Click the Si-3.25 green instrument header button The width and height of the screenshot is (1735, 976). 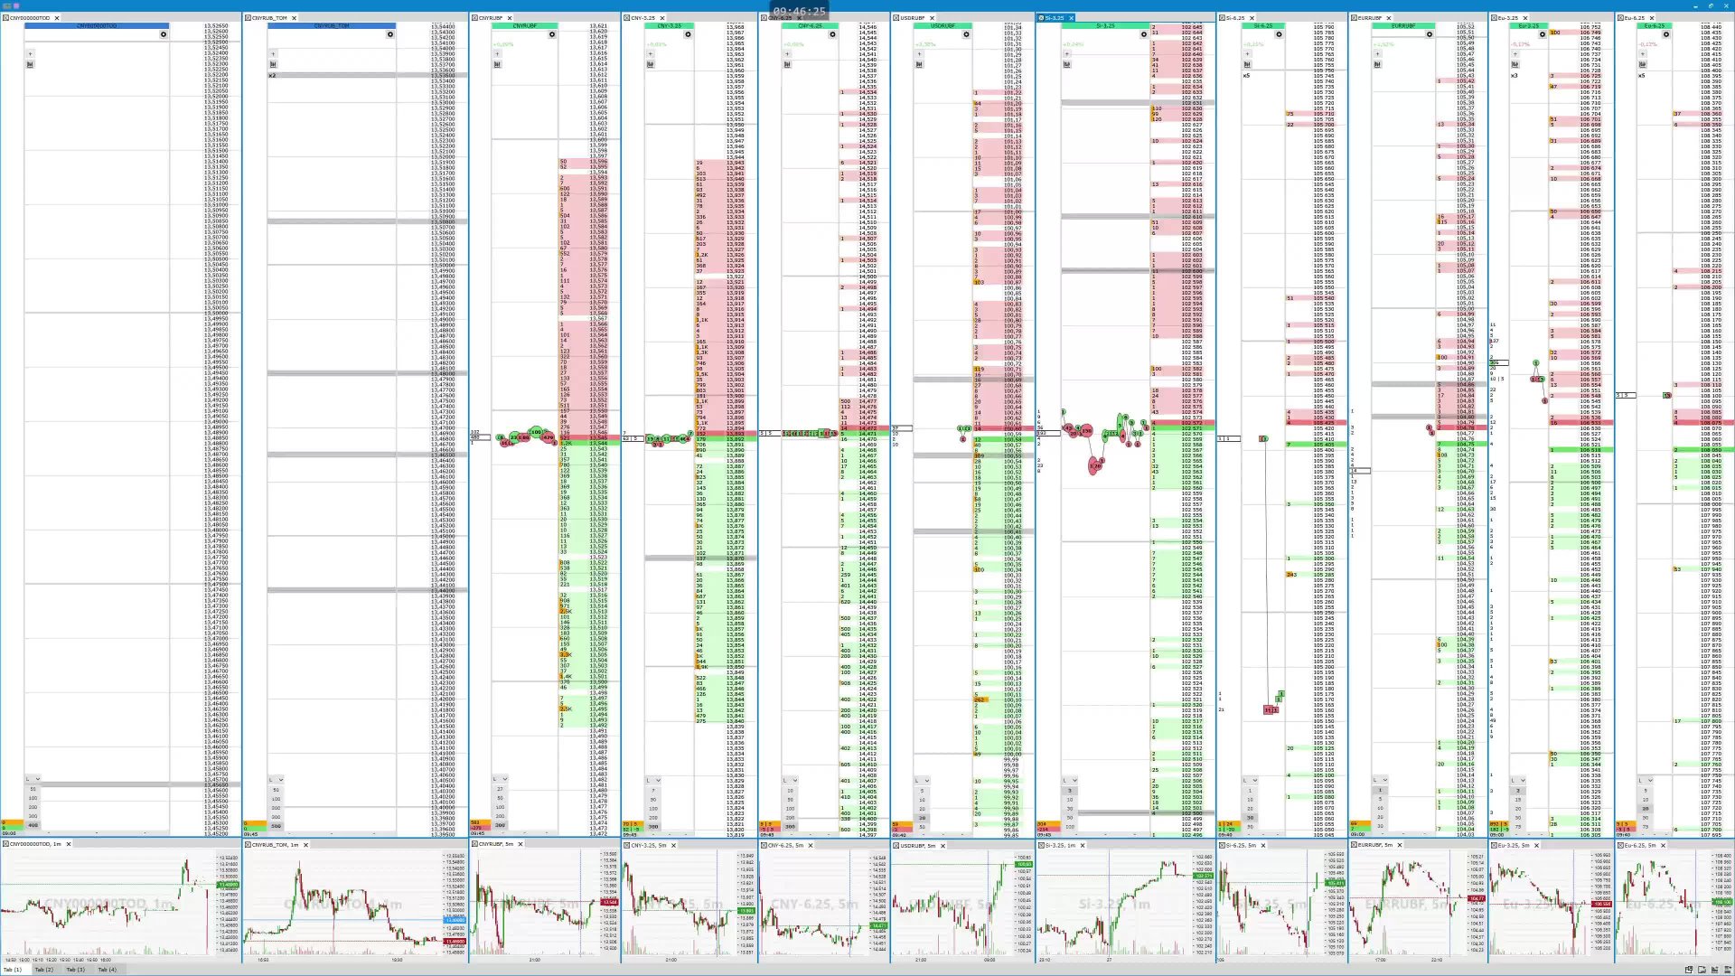(x=1105, y=25)
